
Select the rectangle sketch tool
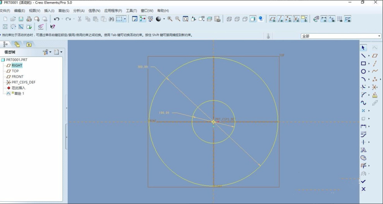(363, 64)
